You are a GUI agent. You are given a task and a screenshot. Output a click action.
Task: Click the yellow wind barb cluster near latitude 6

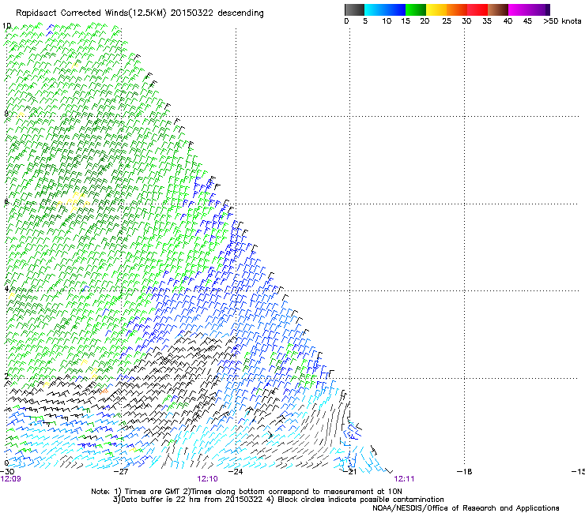tap(74, 202)
